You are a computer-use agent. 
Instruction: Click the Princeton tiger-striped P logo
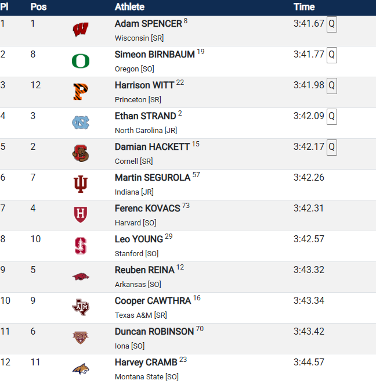[x=81, y=92]
